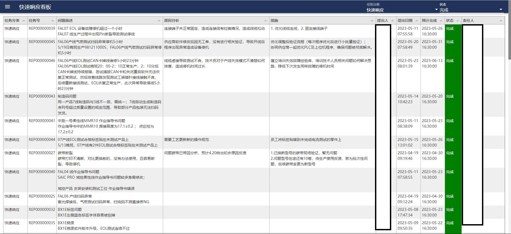Click the green 完成 status for REP000000046

453,74
